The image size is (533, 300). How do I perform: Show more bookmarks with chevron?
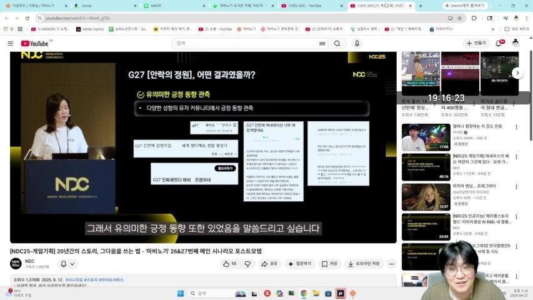[493, 29]
